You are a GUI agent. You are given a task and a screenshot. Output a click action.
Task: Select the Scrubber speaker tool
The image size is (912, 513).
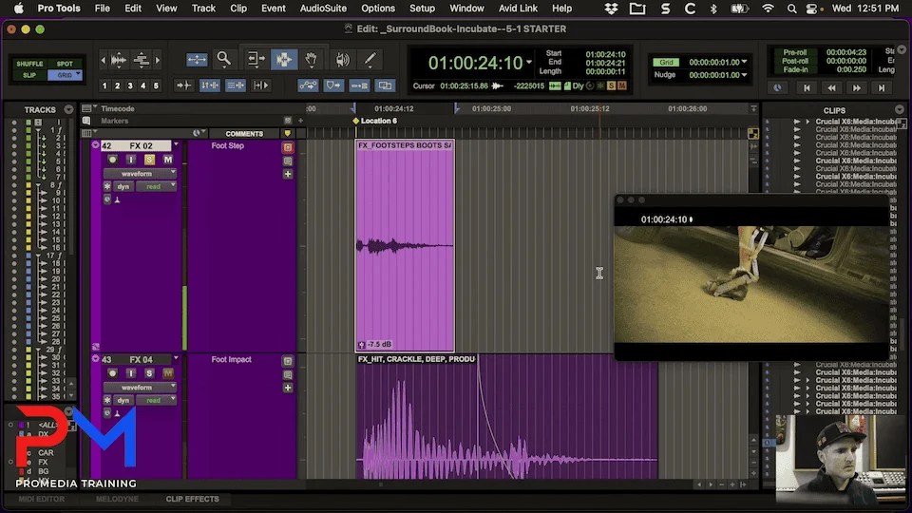[x=343, y=59]
